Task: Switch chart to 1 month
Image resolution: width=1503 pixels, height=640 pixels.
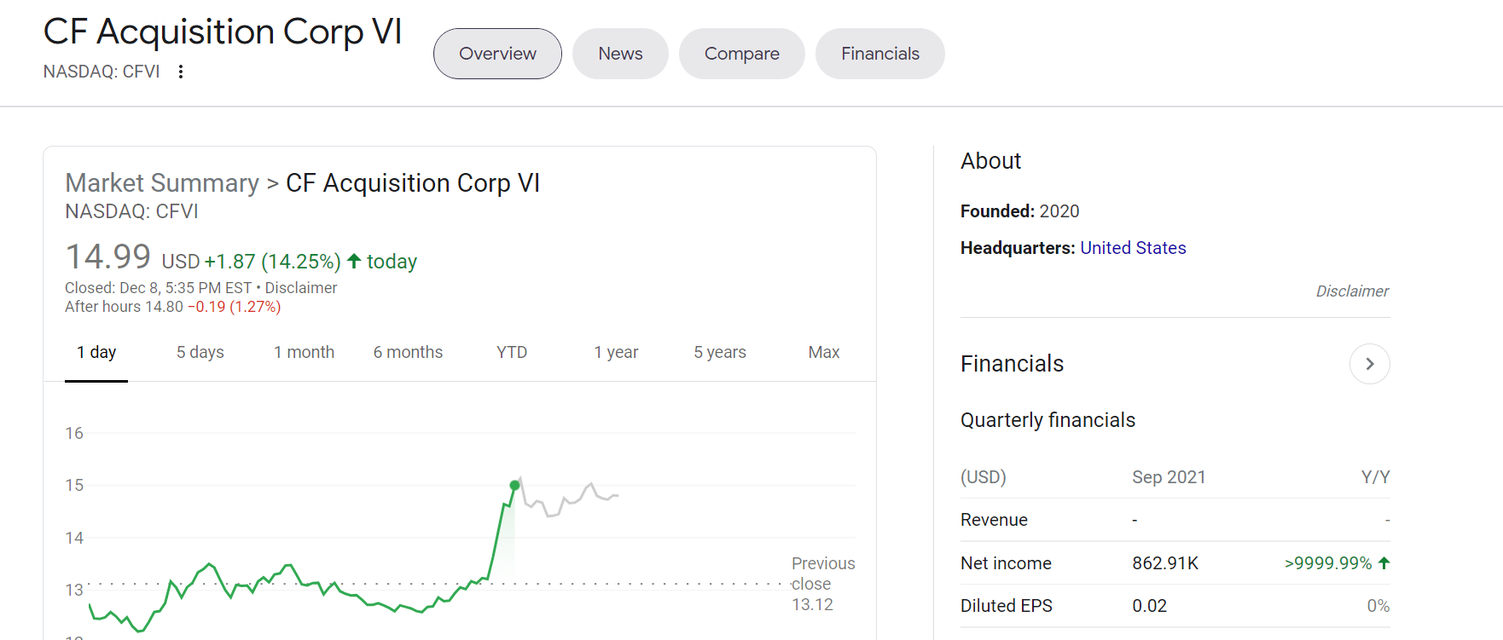Action: tap(304, 352)
